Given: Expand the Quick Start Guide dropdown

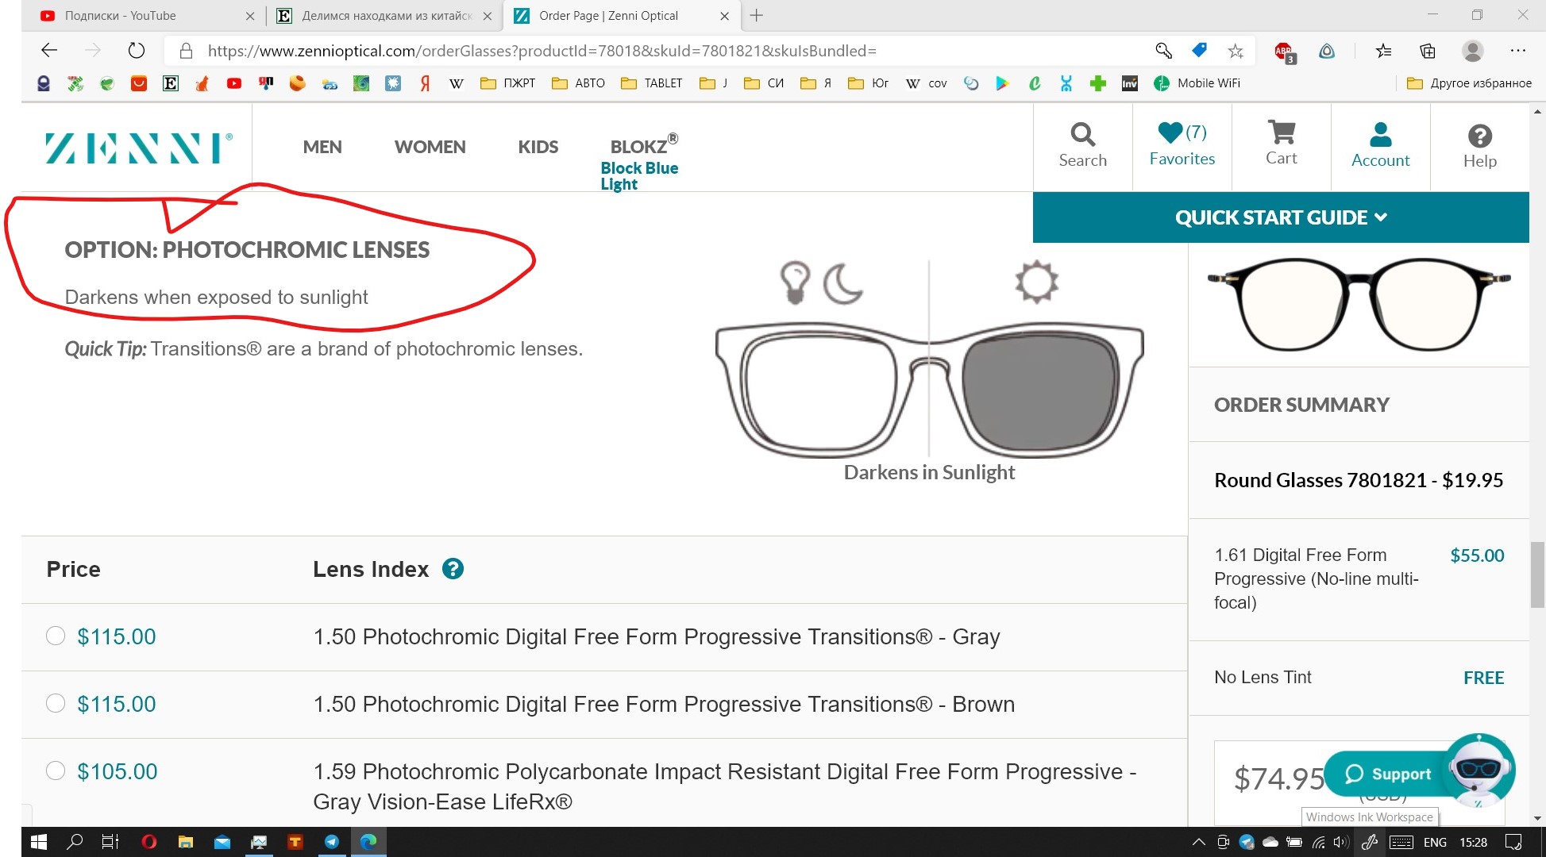Looking at the screenshot, I should (1280, 217).
